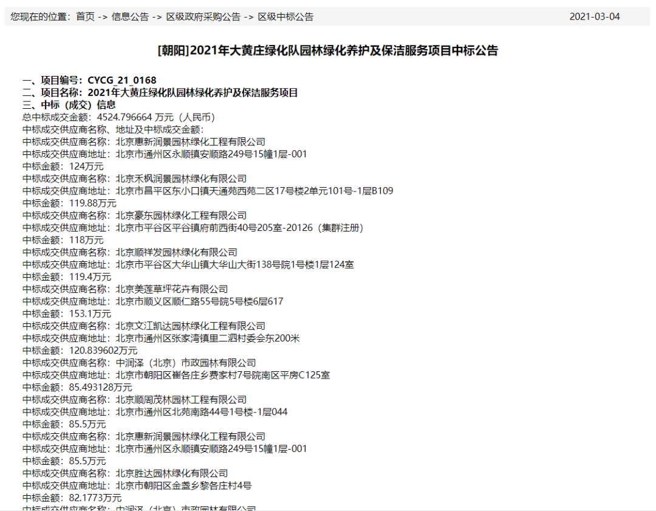
Task: Click supplier name 北京禾枫润景园林绿化有限公司
Action: 181,179
